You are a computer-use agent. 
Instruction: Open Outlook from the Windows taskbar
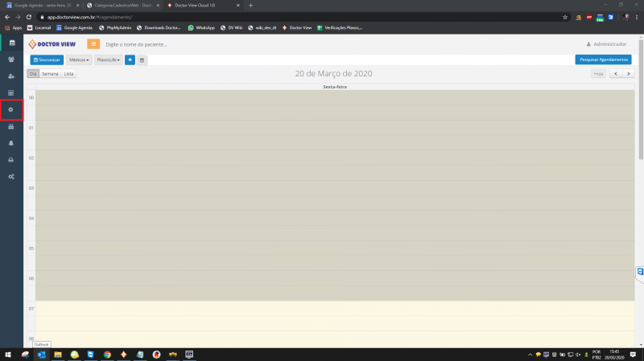coord(41,355)
